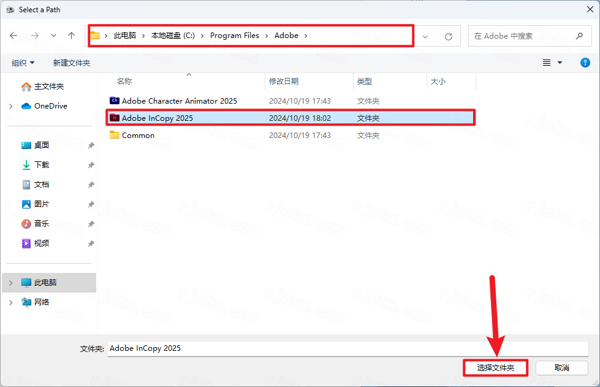The height and width of the screenshot is (387, 600).
Task: Click the help question mark icon
Action: [585, 62]
